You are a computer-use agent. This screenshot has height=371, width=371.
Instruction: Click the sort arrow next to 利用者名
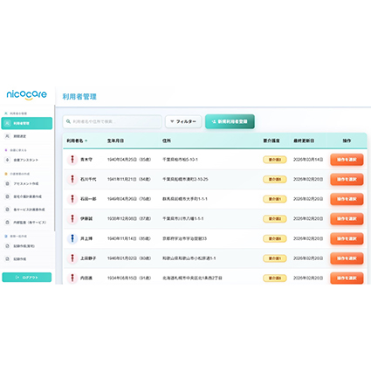[x=86, y=141]
